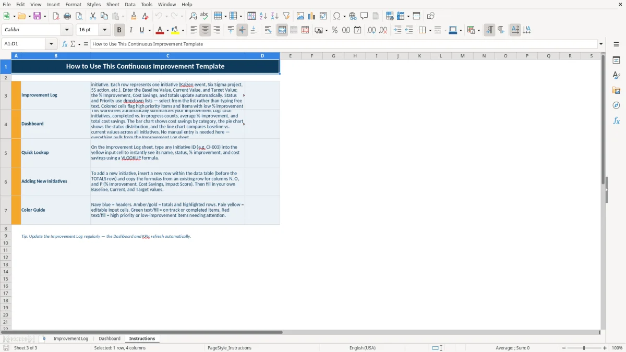
Task: Insert a special character Omega icon
Action: tap(336, 16)
